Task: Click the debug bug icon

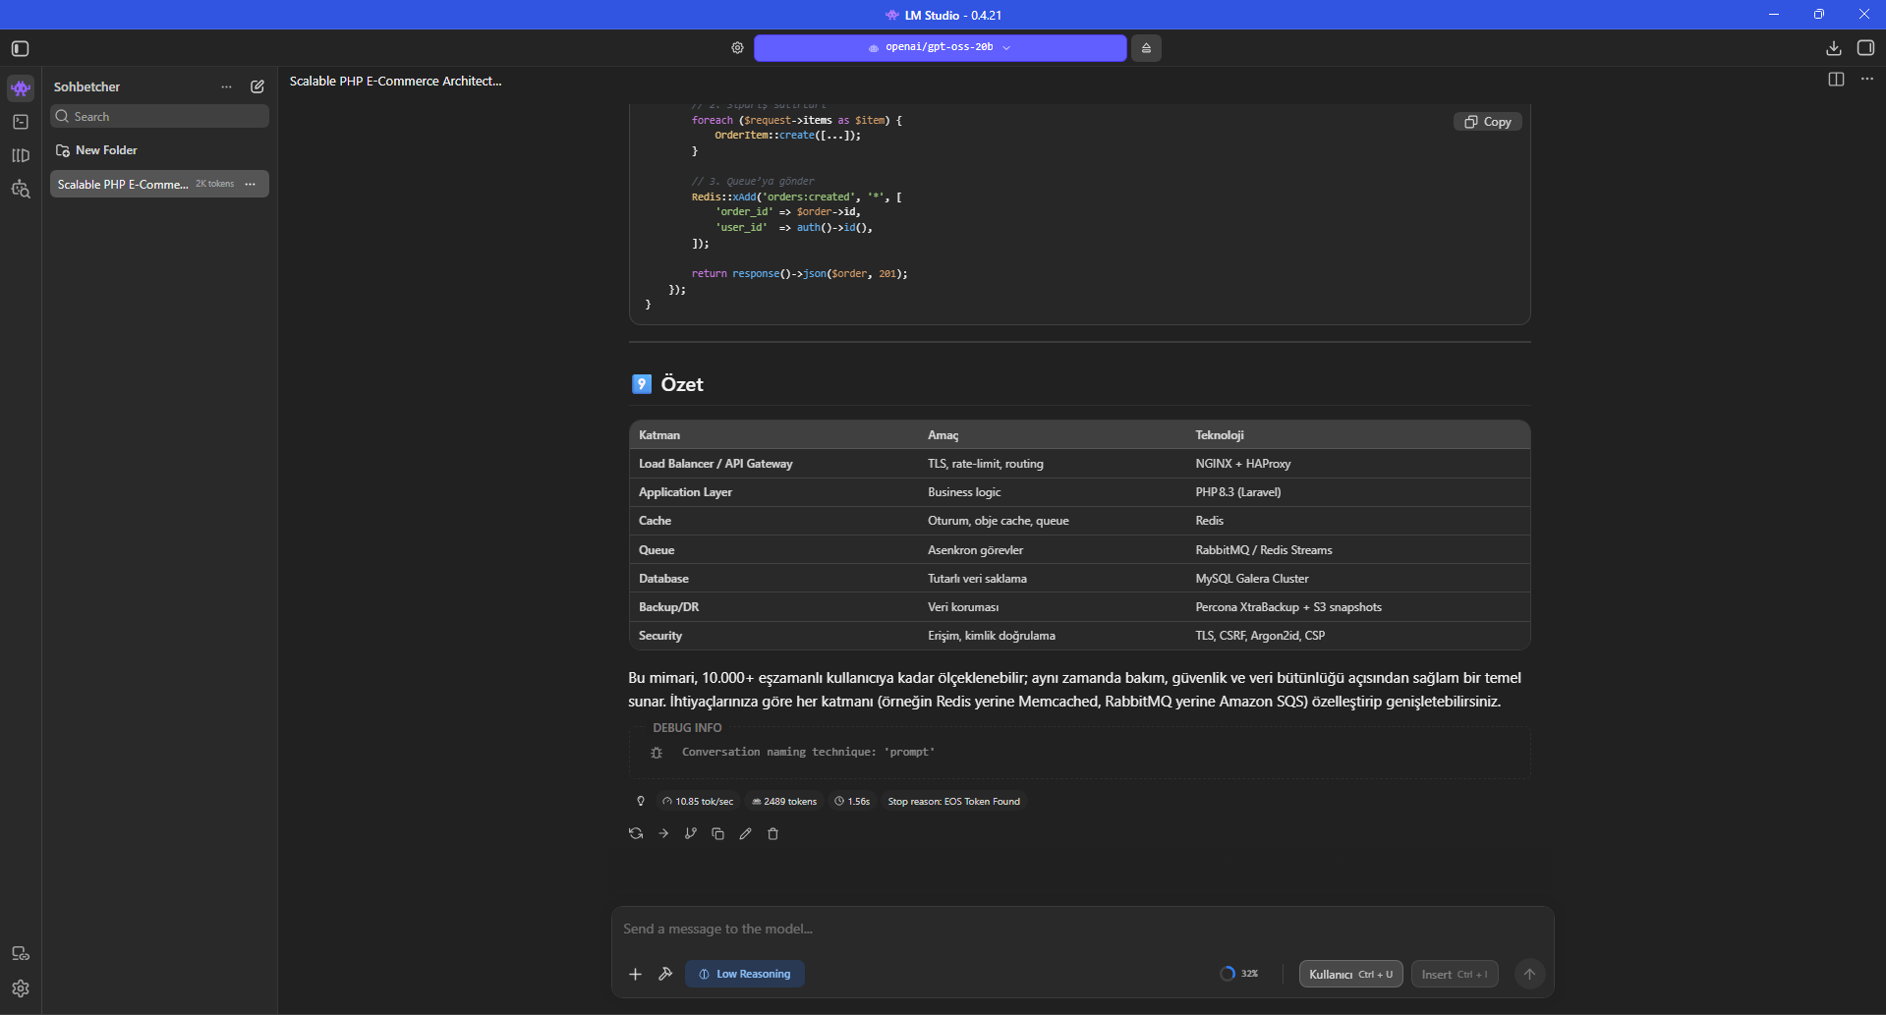Action: tap(657, 753)
